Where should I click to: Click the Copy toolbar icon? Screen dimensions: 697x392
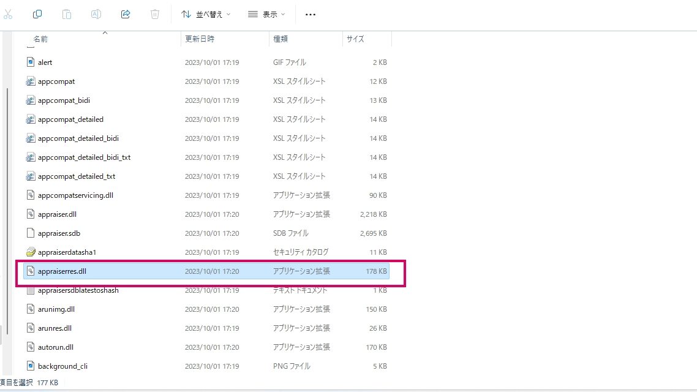(x=37, y=14)
